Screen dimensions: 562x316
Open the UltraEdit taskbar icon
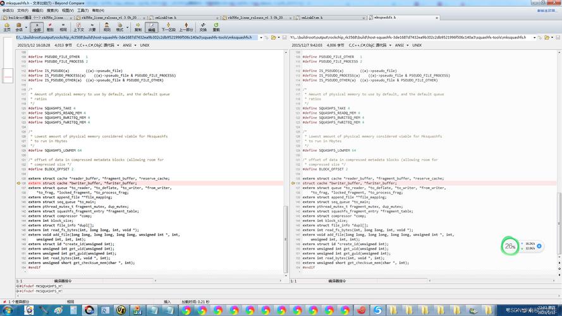coord(121,310)
